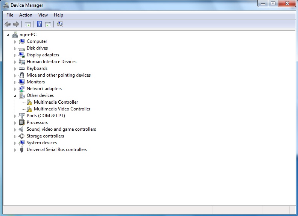Toggle the Show/Hide Console Tree toolbar icon
The image size is (298, 216).
[x=28, y=24]
